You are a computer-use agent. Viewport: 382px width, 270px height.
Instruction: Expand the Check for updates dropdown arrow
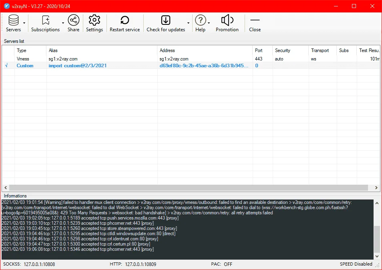[x=188, y=23]
